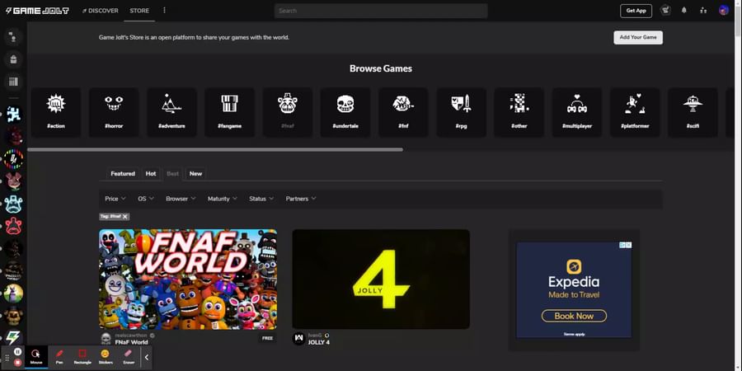742x371 pixels.
Task: Switch to the New tab
Action: [196, 174]
